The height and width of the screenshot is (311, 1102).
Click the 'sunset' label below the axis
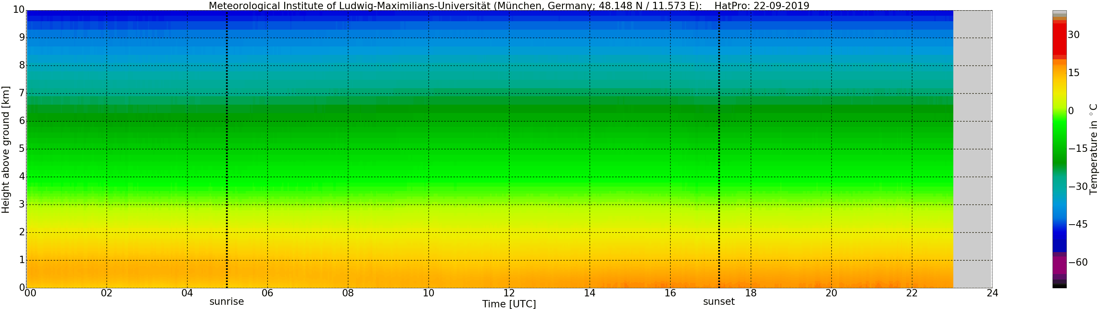(x=719, y=301)
